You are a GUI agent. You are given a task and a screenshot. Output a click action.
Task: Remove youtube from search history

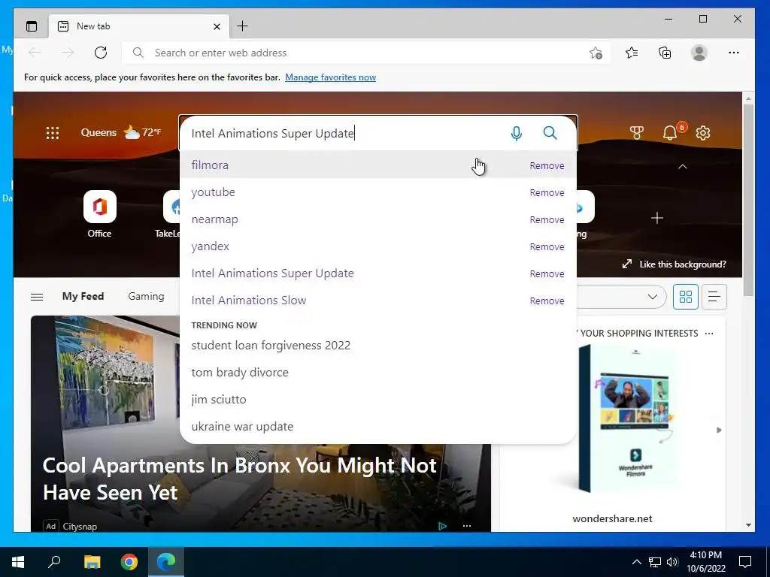(547, 193)
